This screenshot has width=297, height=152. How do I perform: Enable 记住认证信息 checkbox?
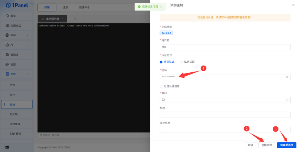pyautogui.click(x=161, y=86)
